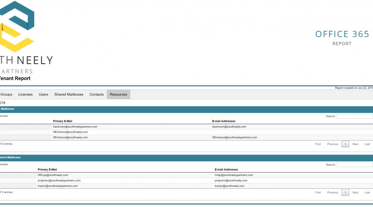
Task: Select hrlap@southneelypartners.com address cell
Action: 234,175
